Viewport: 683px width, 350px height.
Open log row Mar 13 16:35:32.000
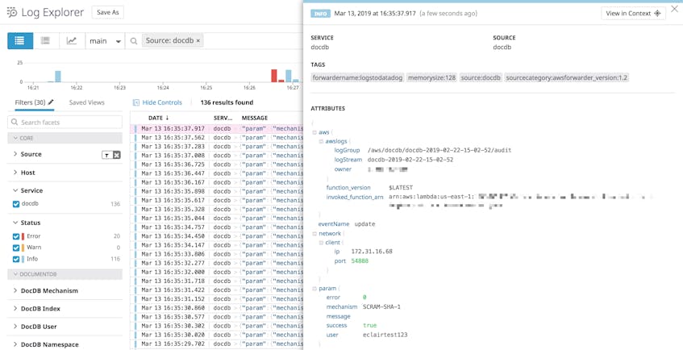pos(218,272)
